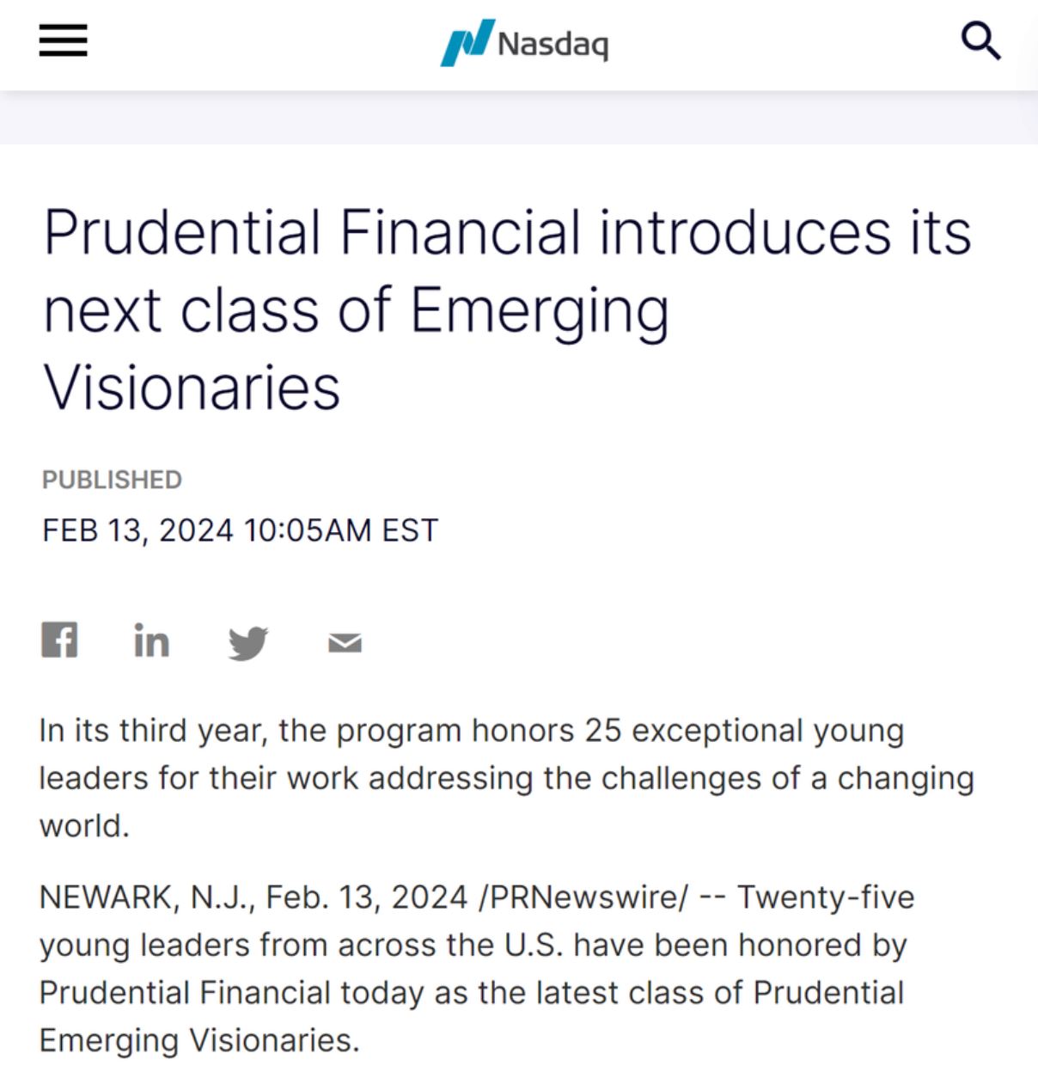Viewport: 1038px width, 1078px height.
Task: Click the 'In its third year' summary paragraph
Action: [x=507, y=778]
